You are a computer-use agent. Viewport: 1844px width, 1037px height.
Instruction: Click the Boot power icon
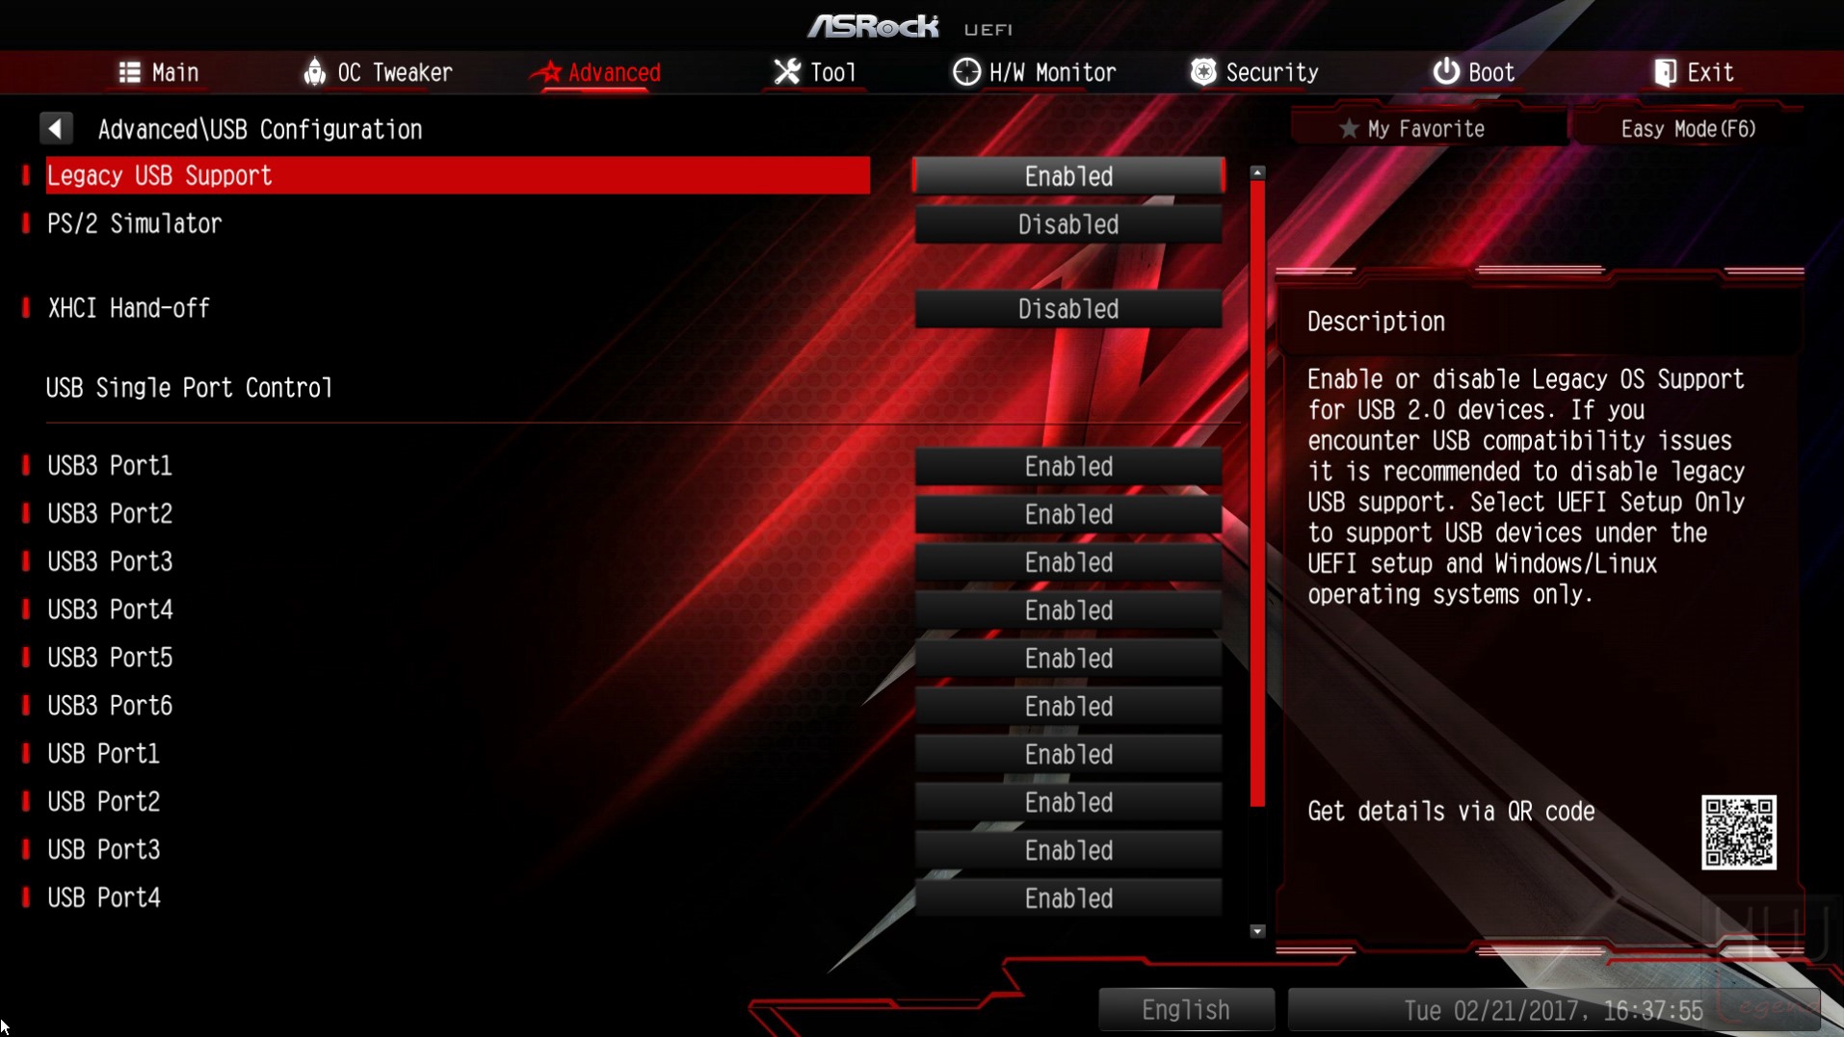click(1445, 71)
